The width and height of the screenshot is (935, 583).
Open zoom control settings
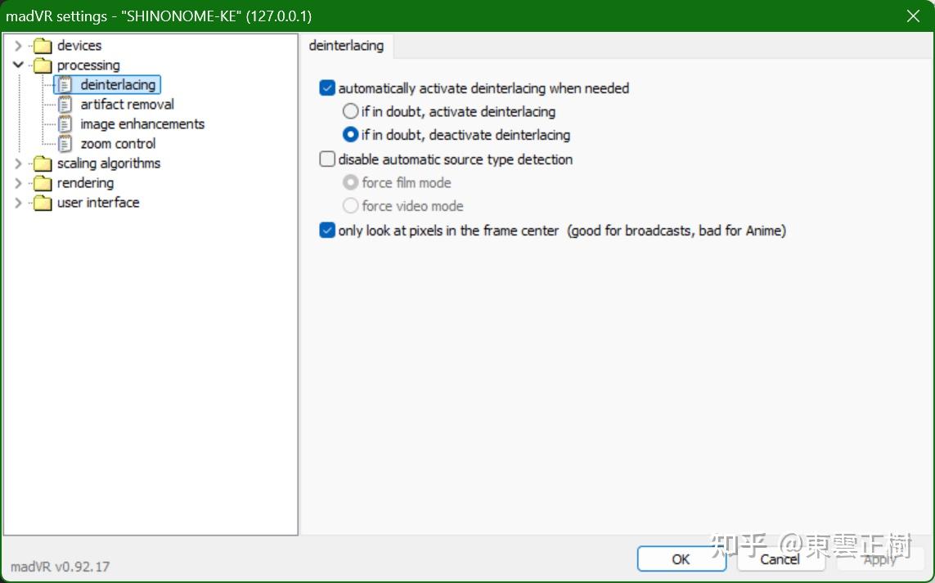click(118, 144)
